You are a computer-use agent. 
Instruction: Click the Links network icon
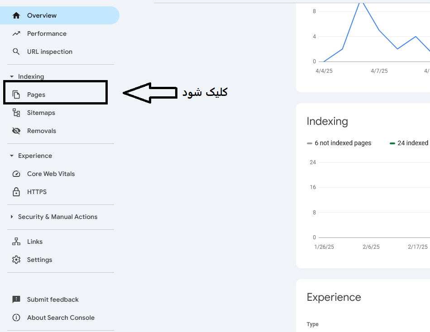point(16,242)
